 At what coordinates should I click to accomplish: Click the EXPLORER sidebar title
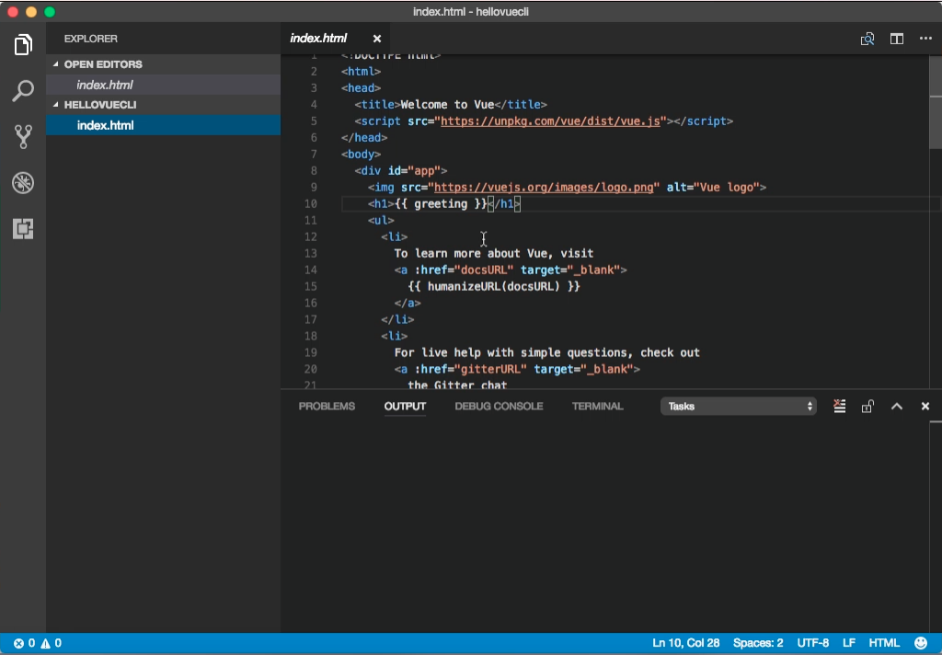(x=91, y=39)
